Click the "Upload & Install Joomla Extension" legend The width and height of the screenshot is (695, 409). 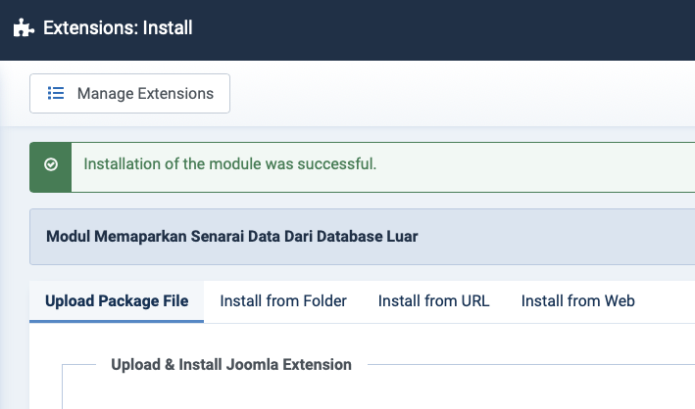click(x=230, y=365)
